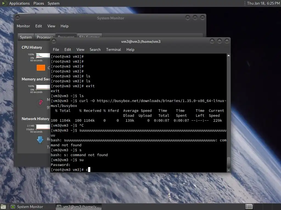Click the Memory pie color icon

tap(41, 102)
